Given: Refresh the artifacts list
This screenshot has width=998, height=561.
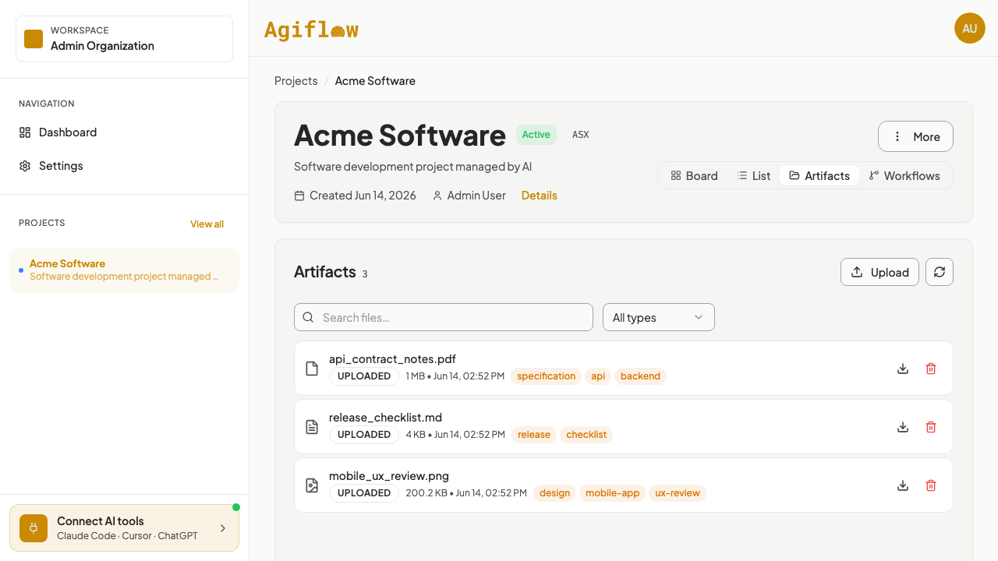Looking at the screenshot, I should (x=940, y=272).
